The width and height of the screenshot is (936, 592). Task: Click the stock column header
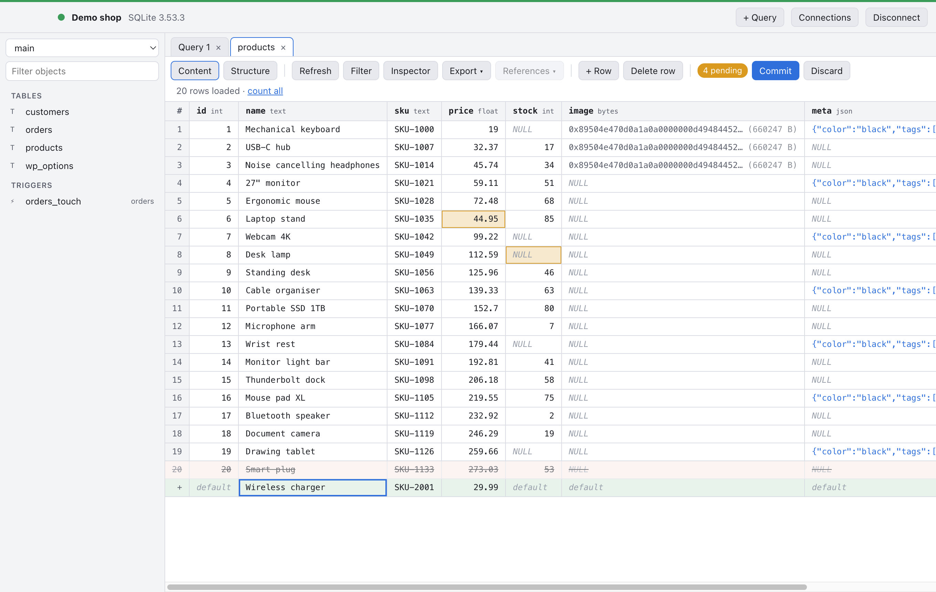click(533, 111)
